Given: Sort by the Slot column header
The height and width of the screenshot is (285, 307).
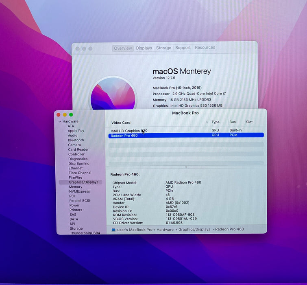Looking at the screenshot, I should coord(249,122).
